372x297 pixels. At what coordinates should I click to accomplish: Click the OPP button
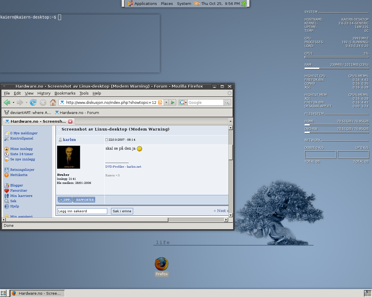[x=65, y=200]
